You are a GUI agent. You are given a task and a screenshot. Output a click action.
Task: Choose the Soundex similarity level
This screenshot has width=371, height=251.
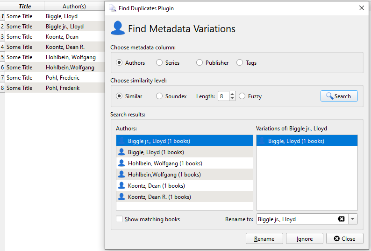click(159, 96)
